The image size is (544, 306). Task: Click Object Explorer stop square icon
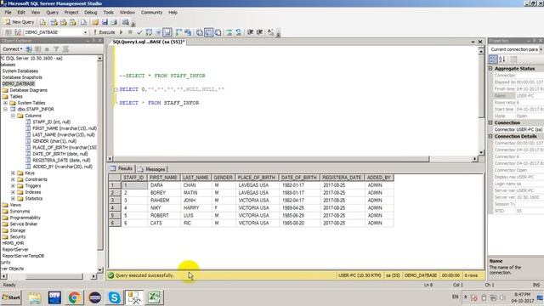click(47, 49)
